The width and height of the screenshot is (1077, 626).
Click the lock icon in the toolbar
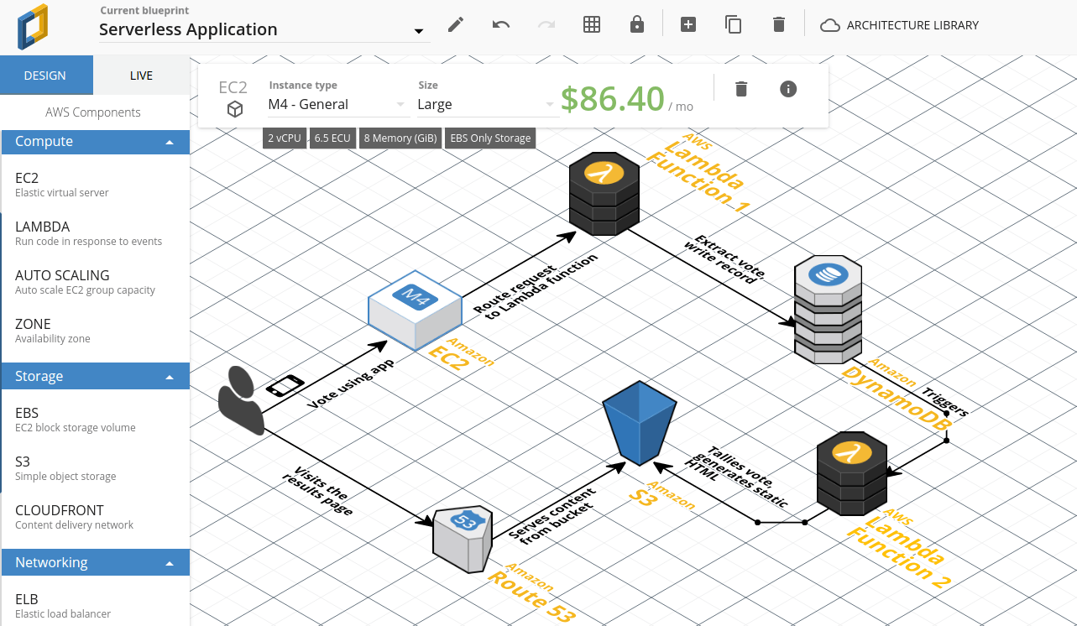pos(637,23)
